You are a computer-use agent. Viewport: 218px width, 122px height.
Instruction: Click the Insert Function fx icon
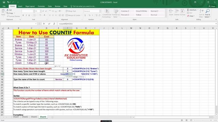(54, 24)
